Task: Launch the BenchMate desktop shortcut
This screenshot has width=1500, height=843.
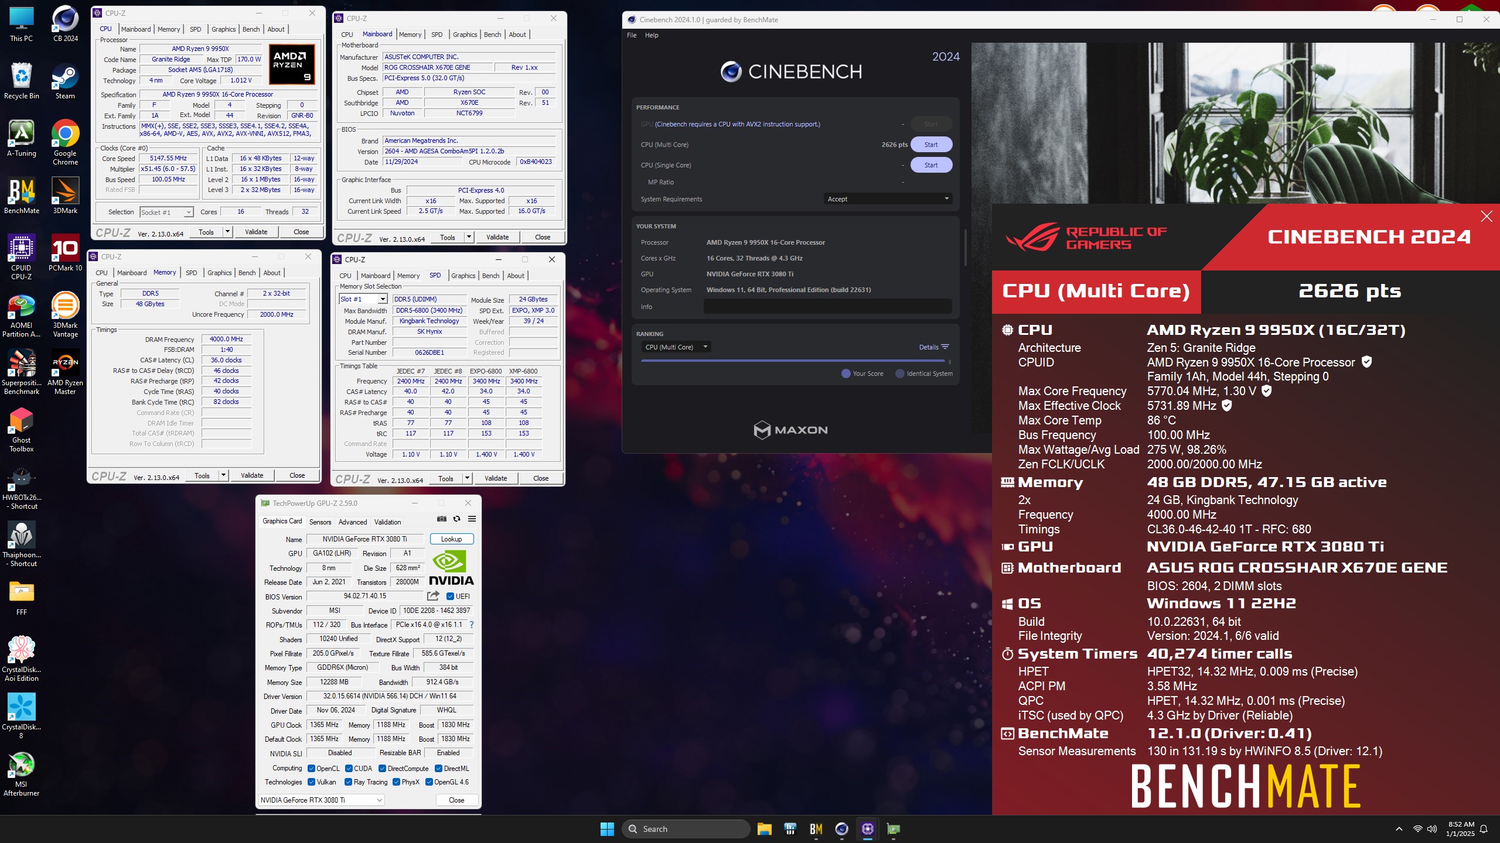Action: (x=22, y=197)
